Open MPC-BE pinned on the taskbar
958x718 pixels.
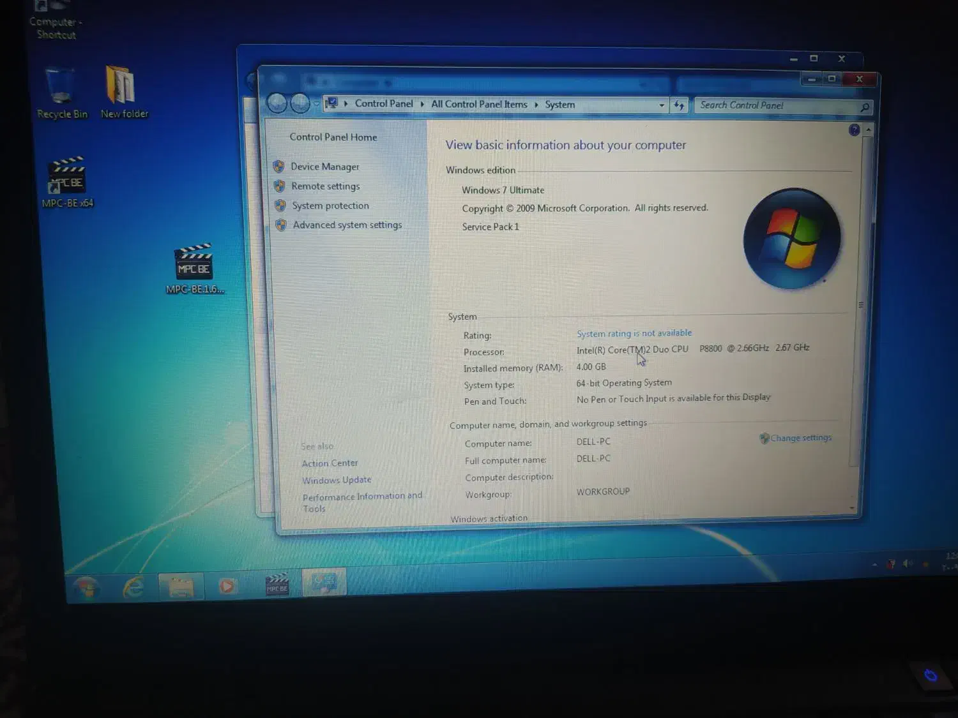tap(277, 584)
